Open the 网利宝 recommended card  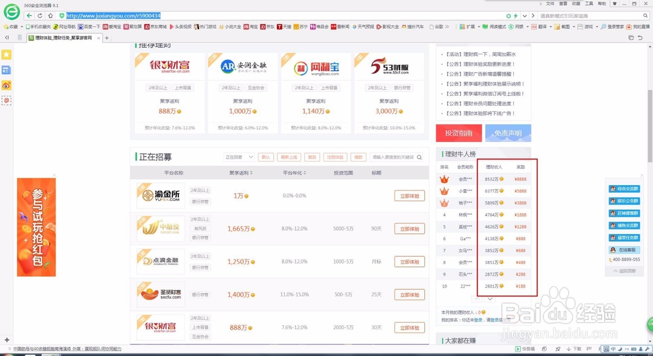click(x=316, y=93)
